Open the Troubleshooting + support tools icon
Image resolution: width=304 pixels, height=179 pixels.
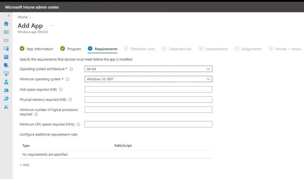coord(6,107)
